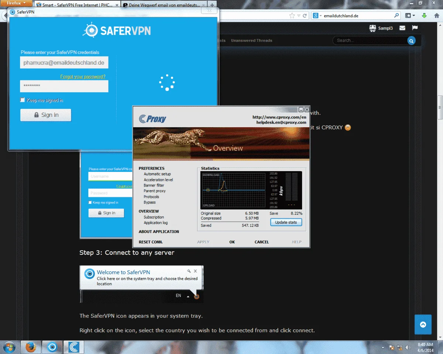This screenshot has height=354, width=443.
Task: Open ABOUT APPLICATION in CProxy
Action: click(x=159, y=232)
